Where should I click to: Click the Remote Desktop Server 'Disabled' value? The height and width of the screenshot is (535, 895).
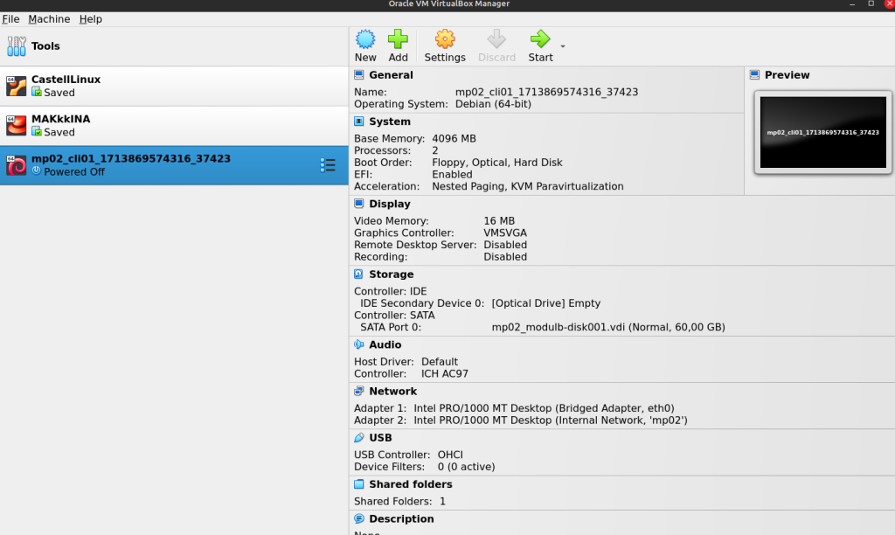point(505,245)
